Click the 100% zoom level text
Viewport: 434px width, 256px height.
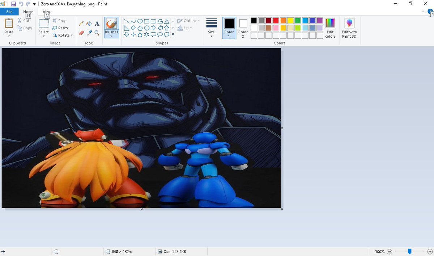tap(380, 251)
